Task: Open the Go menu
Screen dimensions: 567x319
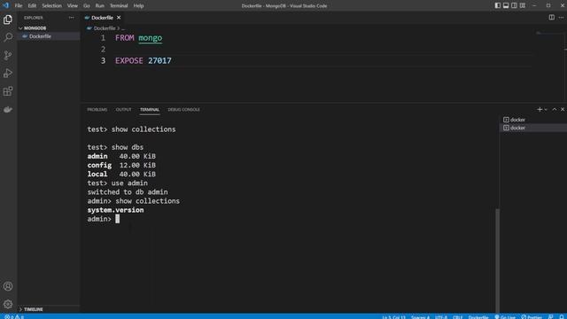Action: click(87, 6)
